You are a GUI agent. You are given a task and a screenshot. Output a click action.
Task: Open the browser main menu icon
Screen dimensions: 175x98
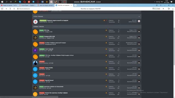tap(161, 5)
